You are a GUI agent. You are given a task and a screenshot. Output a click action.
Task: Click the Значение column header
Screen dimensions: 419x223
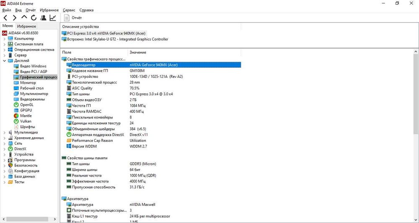pos(184,52)
